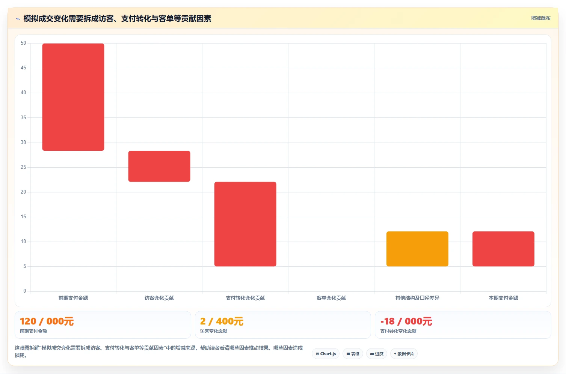566x374 pixels.
Task: Click the 120 / 000元 value card
Action: pyautogui.click(x=103, y=325)
